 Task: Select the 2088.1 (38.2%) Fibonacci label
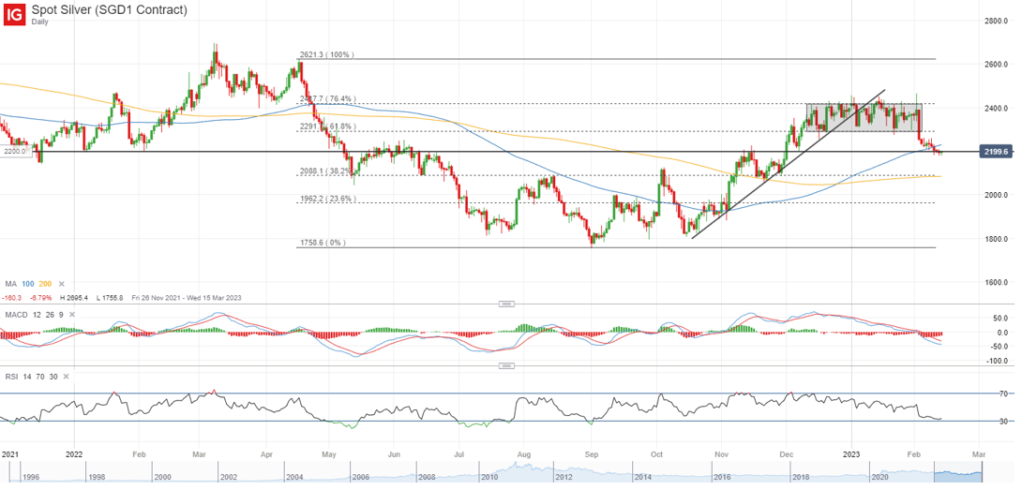326,171
